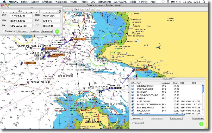Uncheck SAN BENJAMINO display checkbox

pyautogui.click(x=133, y=107)
